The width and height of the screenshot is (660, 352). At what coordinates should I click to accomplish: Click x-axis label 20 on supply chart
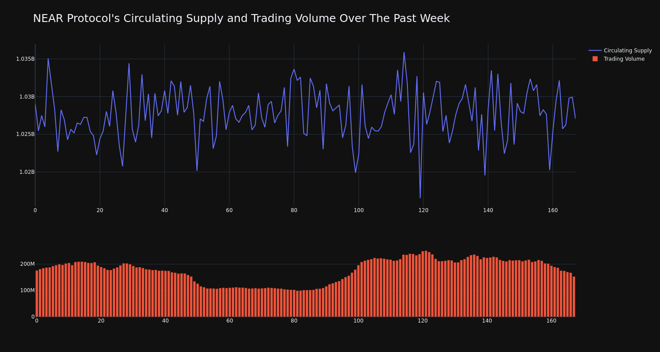(100, 210)
